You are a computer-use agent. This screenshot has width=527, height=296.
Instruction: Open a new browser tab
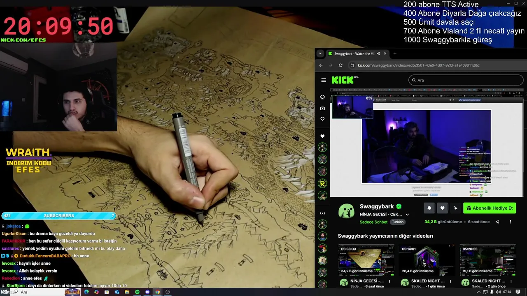pos(395,53)
